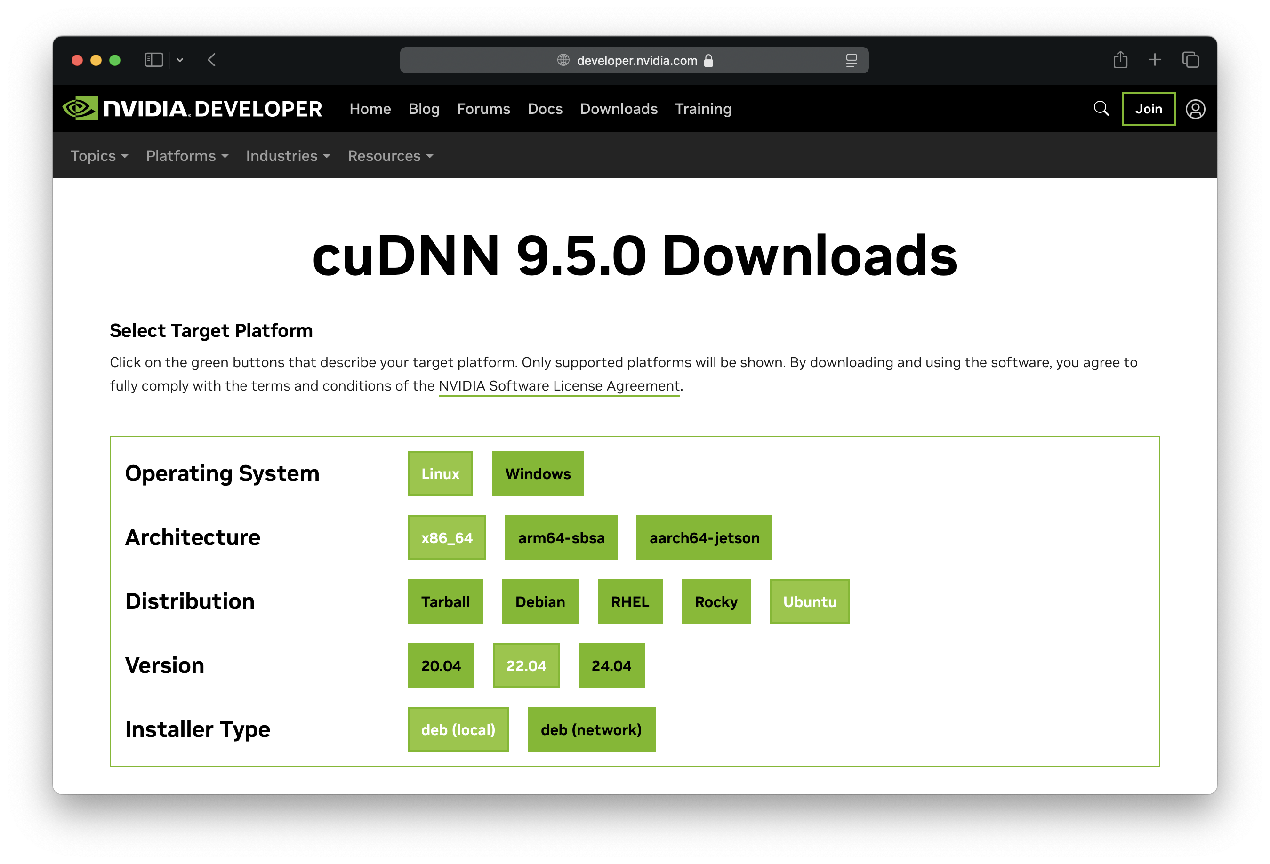Open the NVIDIA Software License Agreement link
This screenshot has width=1270, height=864.
(x=559, y=386)
